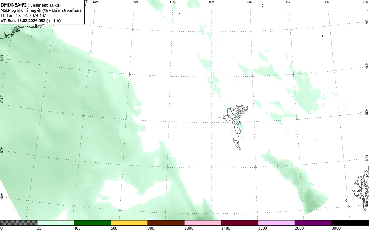Click the DMI/NEA-FI title text
Image resolution: width=369 pixels, height=231 pixels.
coord(13,5)
